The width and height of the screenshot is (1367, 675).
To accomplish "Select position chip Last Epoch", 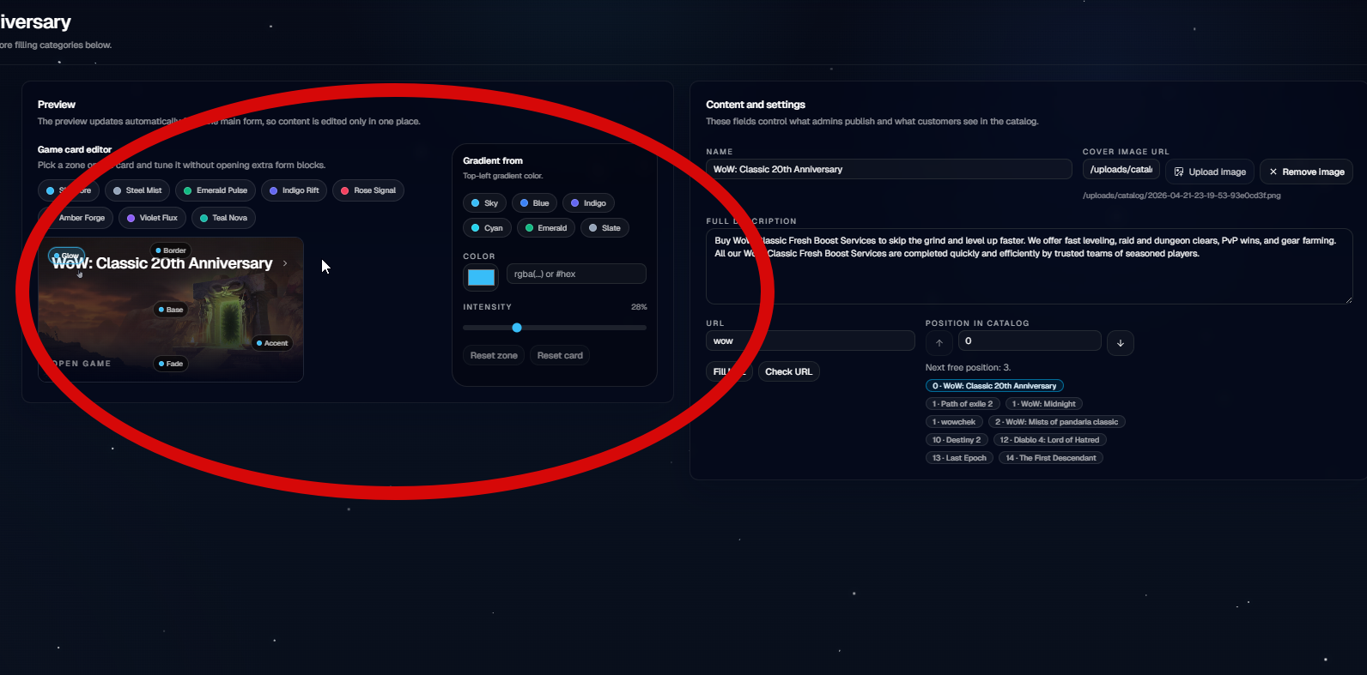I will click(959, 458).
